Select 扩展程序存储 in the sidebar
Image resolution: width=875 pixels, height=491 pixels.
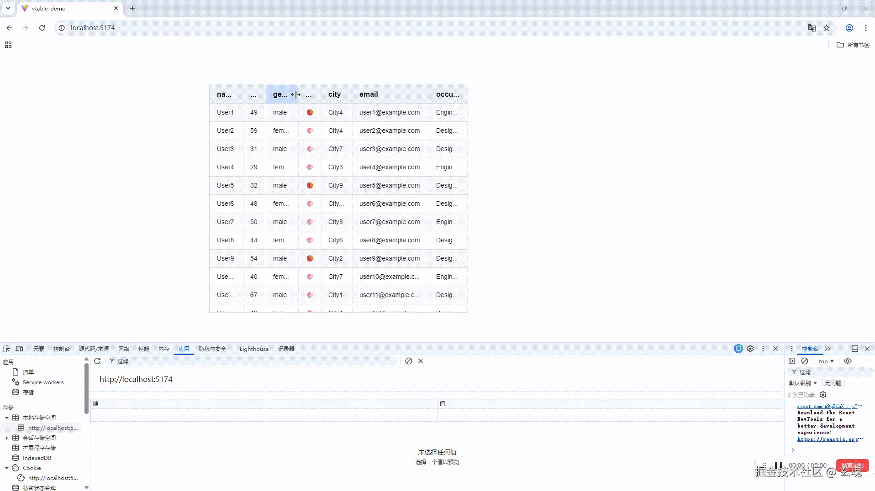click(x=39, y=448)
